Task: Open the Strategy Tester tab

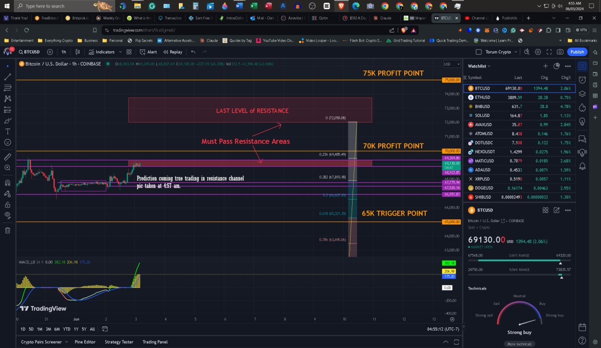Action: (x=119, y=342)
